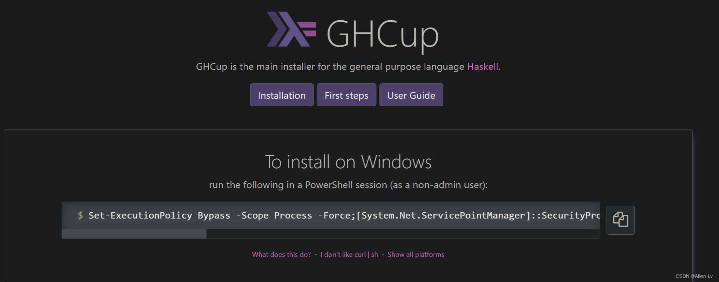Viewport: 719px width, 282px height.
Task: Click 'What does this do?' link
Action: (x=281, y=255)
